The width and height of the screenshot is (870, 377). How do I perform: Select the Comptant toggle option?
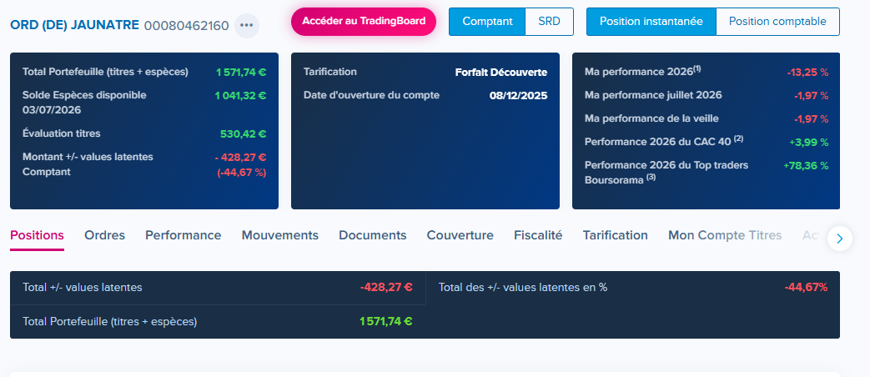pyautogui.click(x=487, y=22)
